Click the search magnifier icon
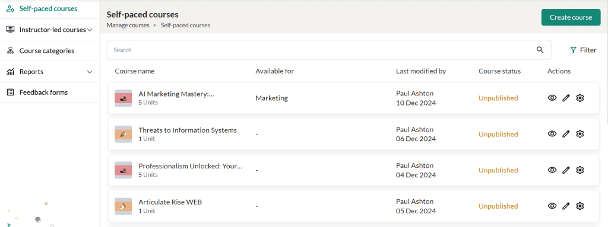 (540, 50)
